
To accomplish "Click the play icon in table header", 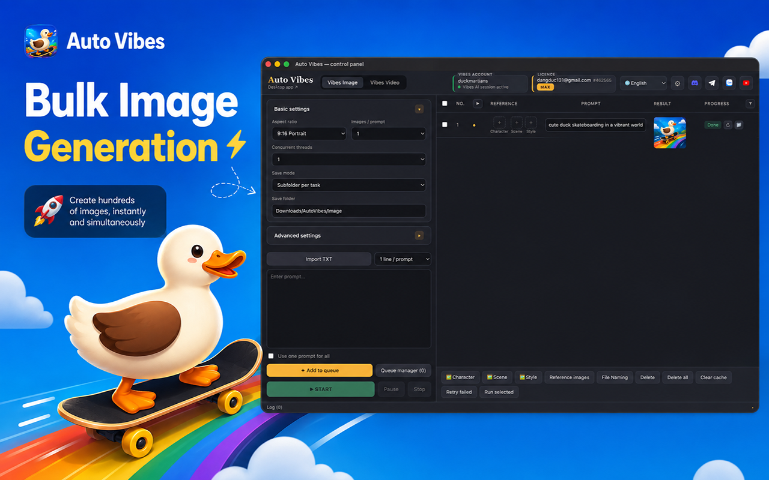I will coord(478,103).
